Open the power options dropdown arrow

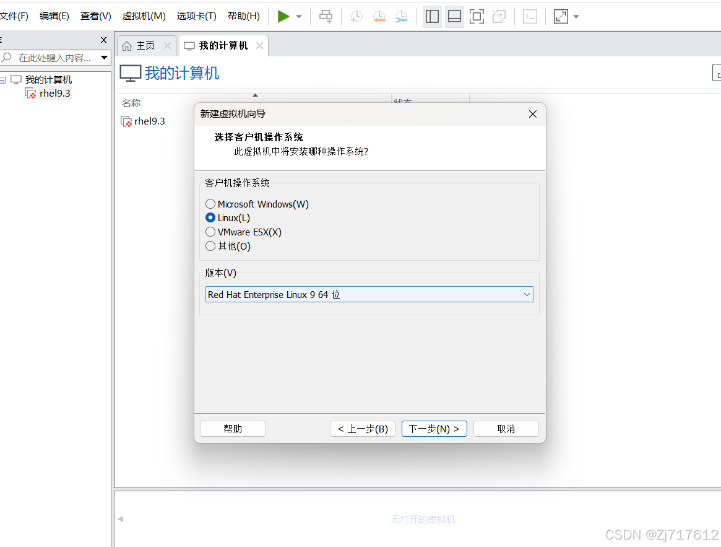[x=299, y=17]
